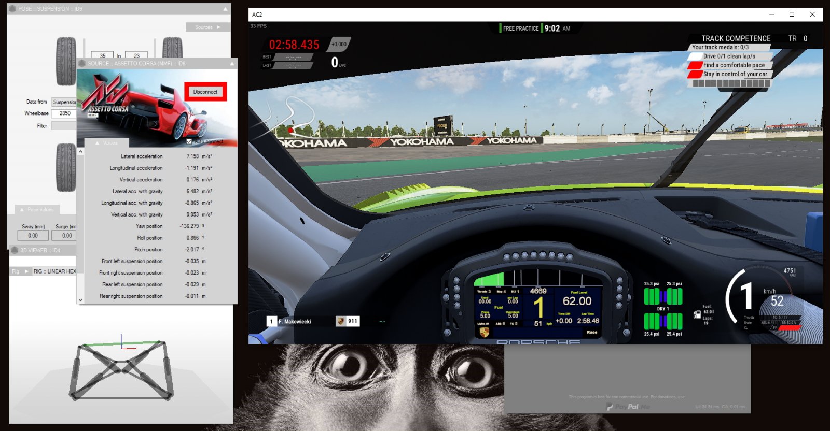This screenshot has height=431, width=830.
Task: Maximize the AC2 game window
Action: tap(792, 15)
